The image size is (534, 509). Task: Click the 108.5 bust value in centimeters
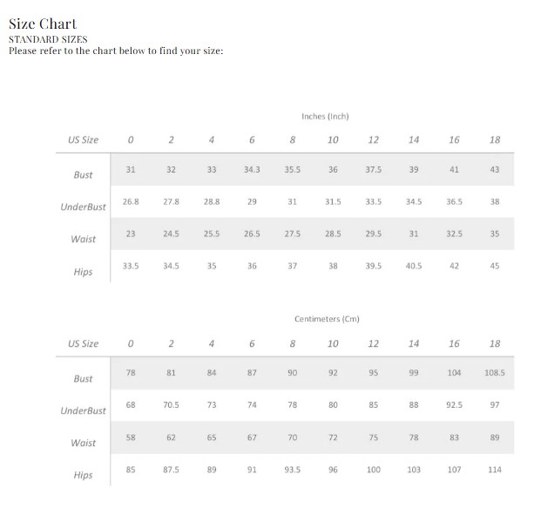pos(495,372)
